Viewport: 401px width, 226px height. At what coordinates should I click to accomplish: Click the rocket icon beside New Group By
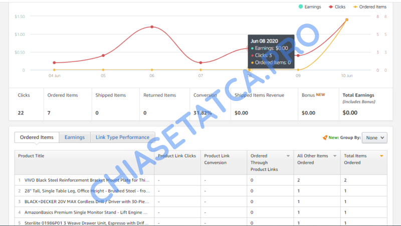[x=325, y=137]
